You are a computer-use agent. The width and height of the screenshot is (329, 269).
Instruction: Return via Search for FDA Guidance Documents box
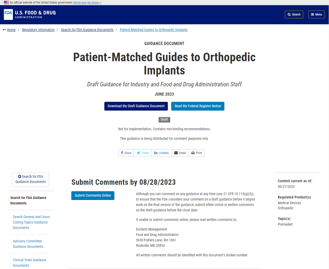tap(30, 179)
